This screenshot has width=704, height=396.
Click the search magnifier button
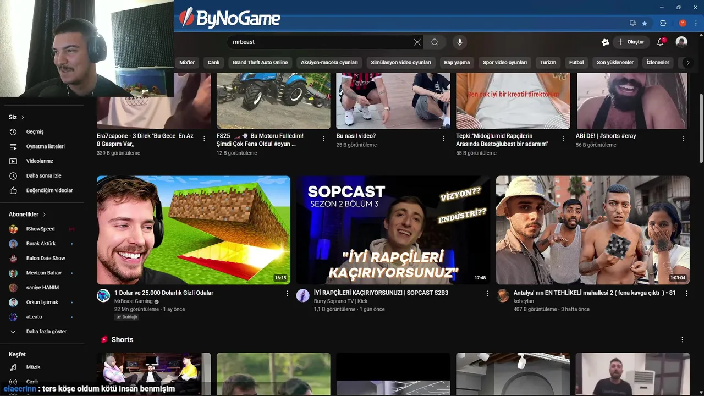coord(435,42)
